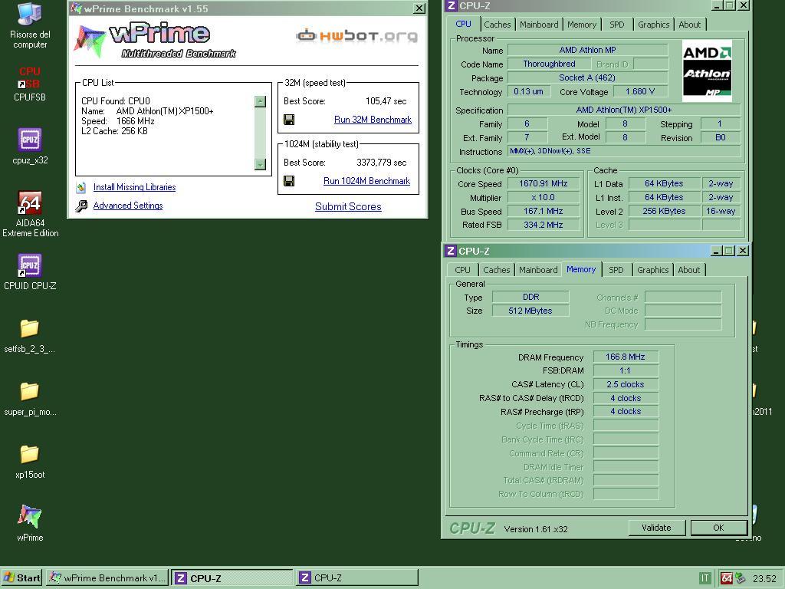Click the Rated FSB value 334.2 MHz
This screenshot has width=785, height=589.
coord(544,225)
